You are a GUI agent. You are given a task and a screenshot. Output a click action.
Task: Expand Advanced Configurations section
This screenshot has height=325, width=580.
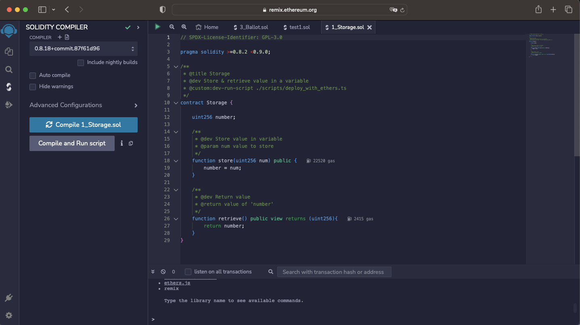(84, 105)
